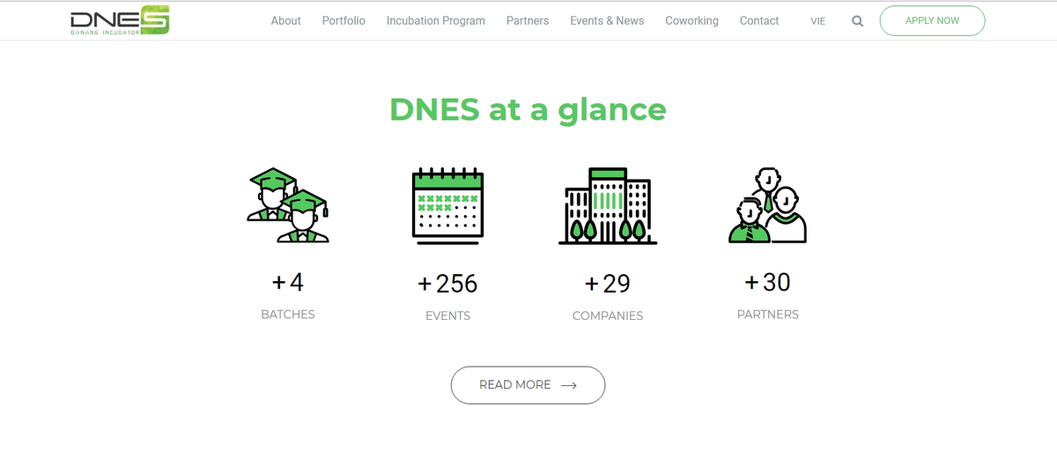The height and width of the screenshot is (452, 1057).
Task: Click the Apply Now button
Action: (x=932, y=20)
